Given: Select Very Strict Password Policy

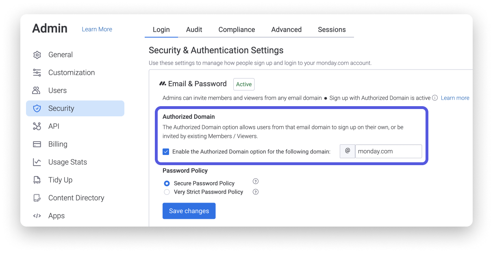Looking at the screenshot, I should coord(167,192).
